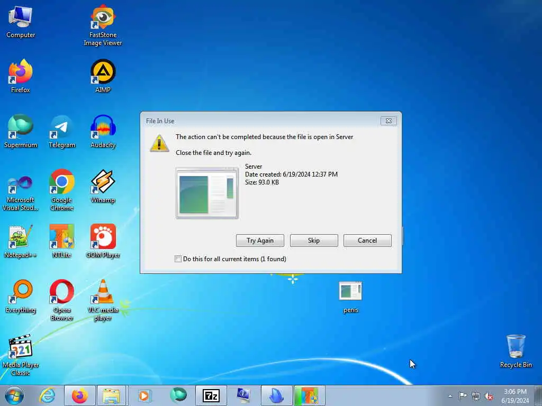Open the network status tray icon
This screenshot has height=406, width=542.
(476, 396)
